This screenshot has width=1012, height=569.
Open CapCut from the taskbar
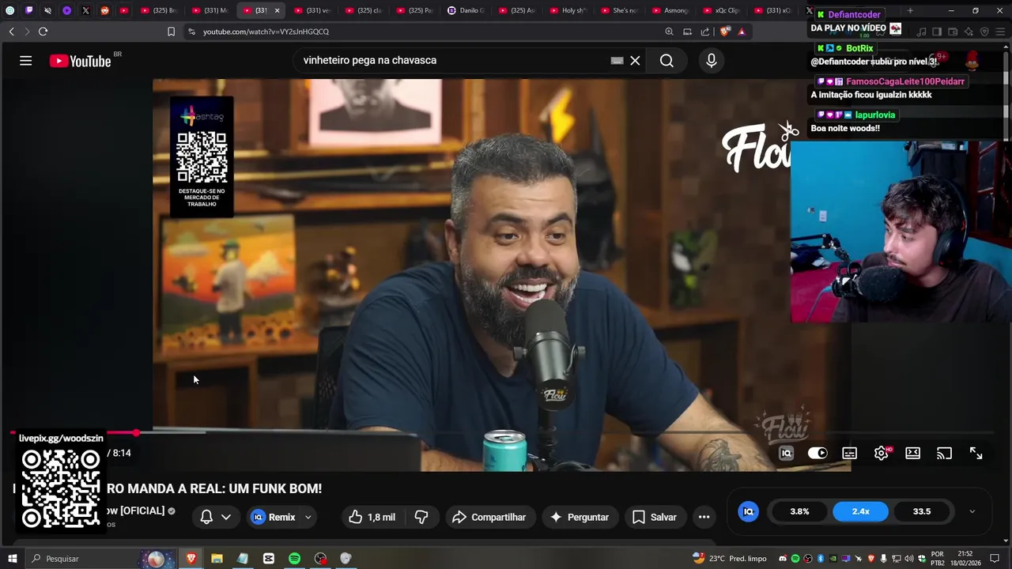(269, 559)
